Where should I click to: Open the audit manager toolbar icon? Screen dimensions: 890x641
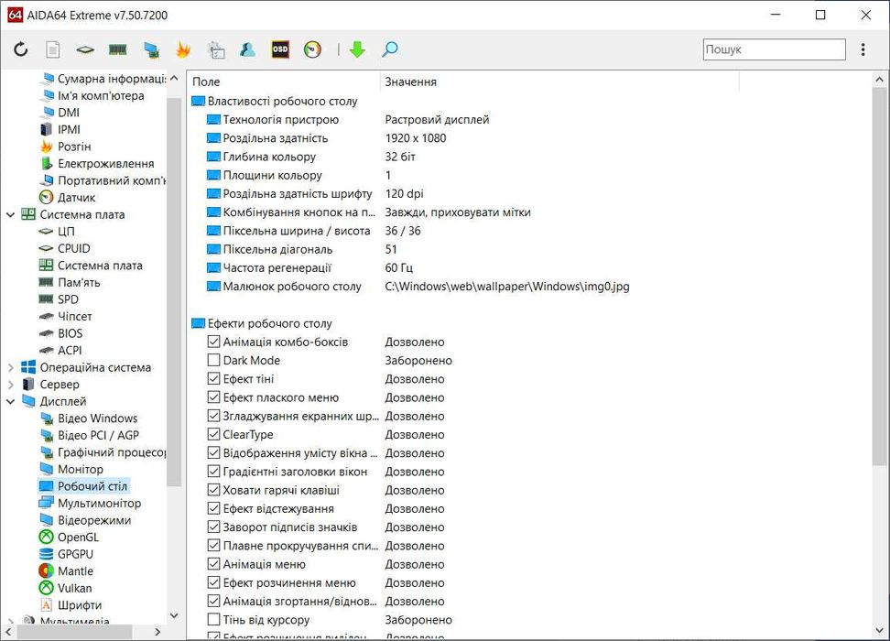click(x=216, y=49)
